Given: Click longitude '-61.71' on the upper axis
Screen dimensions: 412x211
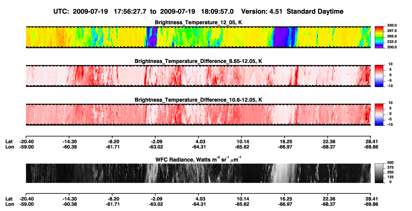Looking at the screenshot, I should (x=113, y=147).
